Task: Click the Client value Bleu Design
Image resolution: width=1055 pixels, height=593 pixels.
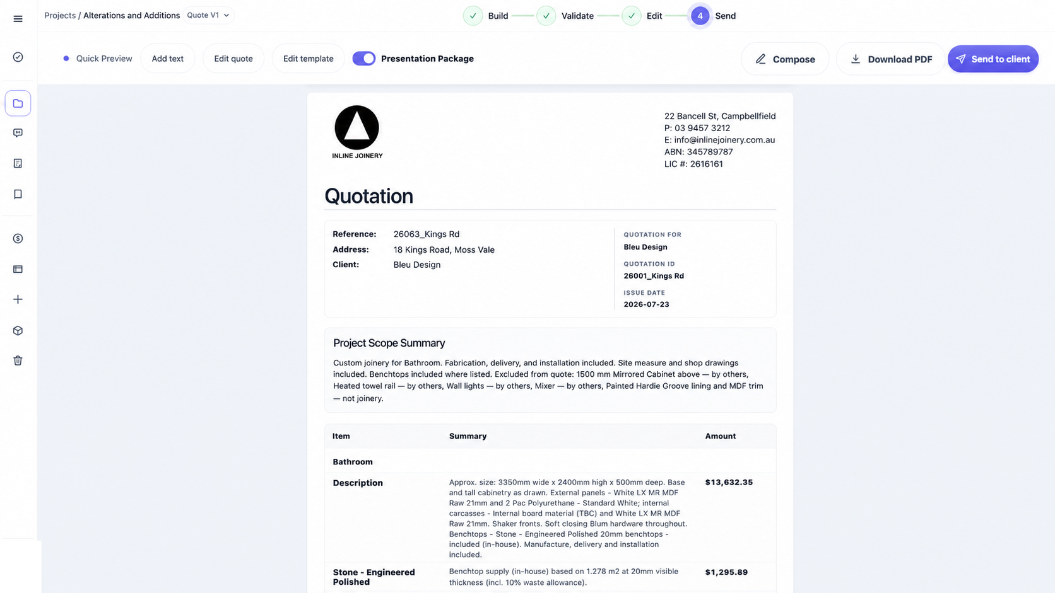Action: [417, 265]
